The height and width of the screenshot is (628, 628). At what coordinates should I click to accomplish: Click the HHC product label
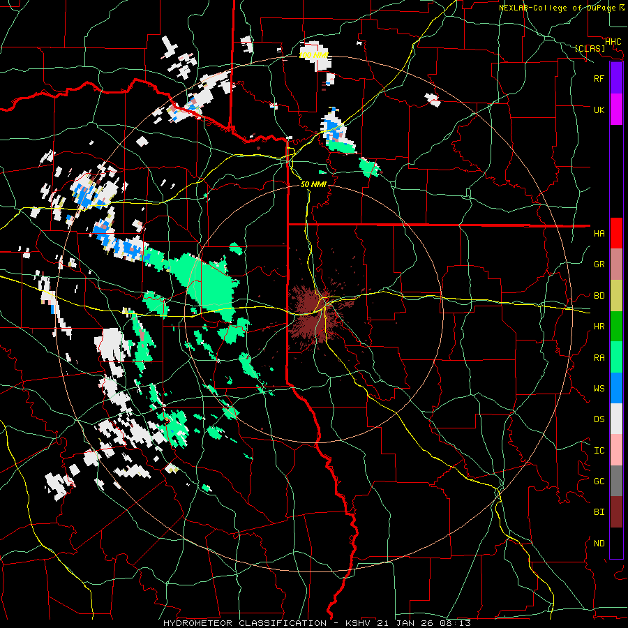(x=613, y=42)
